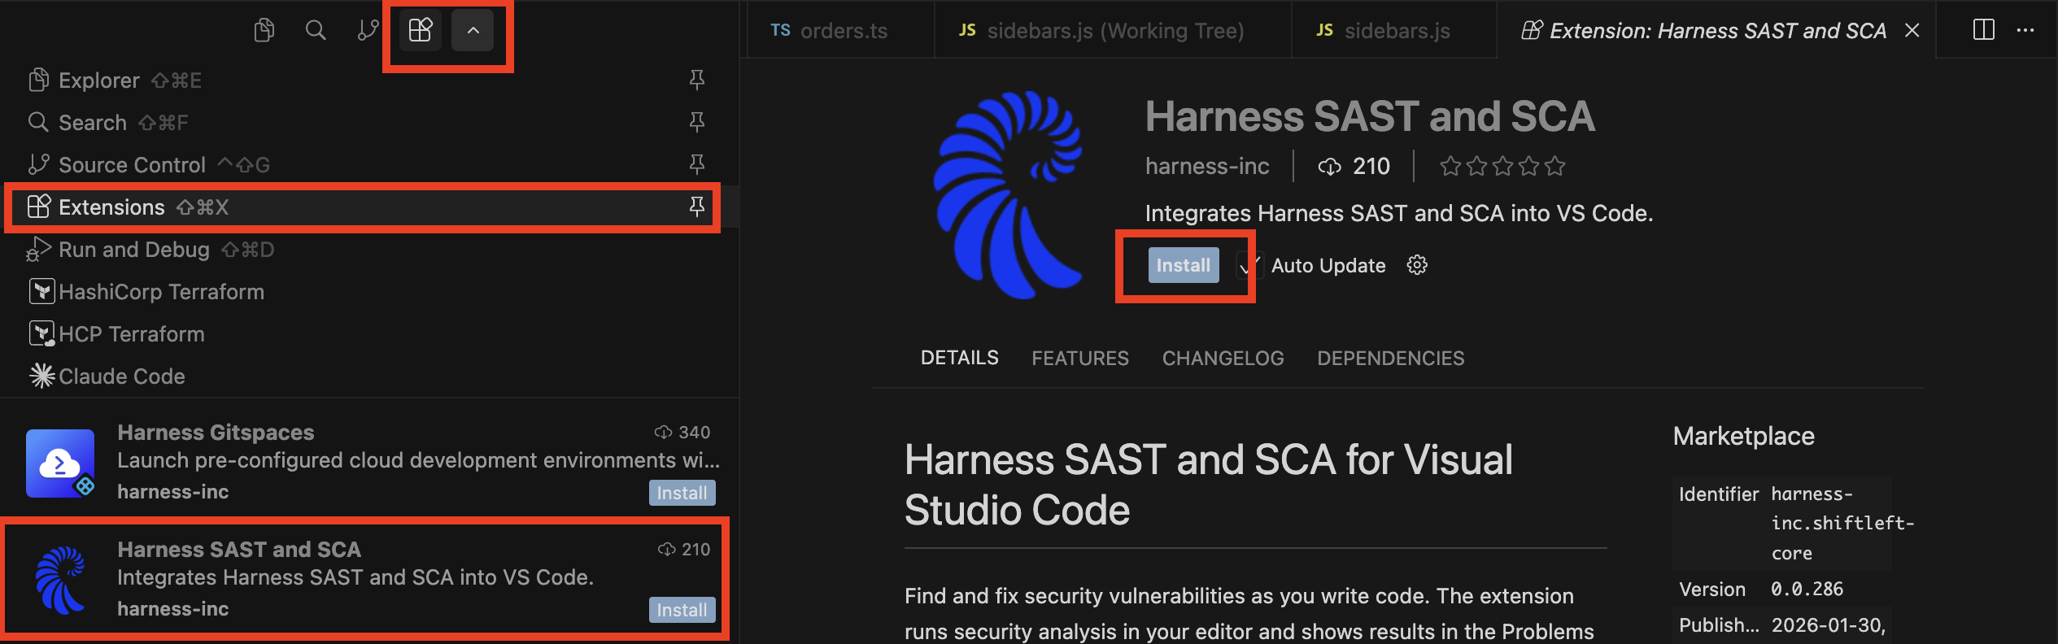Switch to the orders.ts editor tab
2058x644 pixels.
tap(830, 31)
